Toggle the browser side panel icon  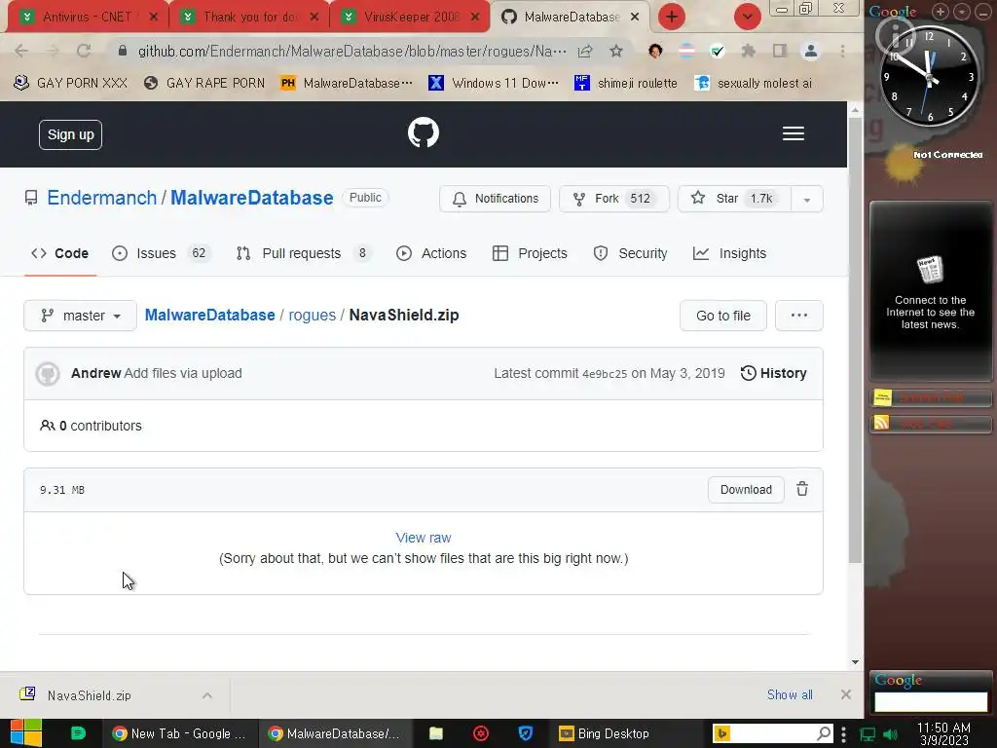pos(780,51)
